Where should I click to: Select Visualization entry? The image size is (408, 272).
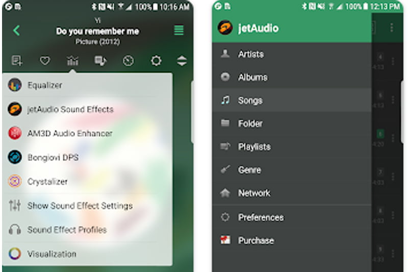click(x=87, y=254)
